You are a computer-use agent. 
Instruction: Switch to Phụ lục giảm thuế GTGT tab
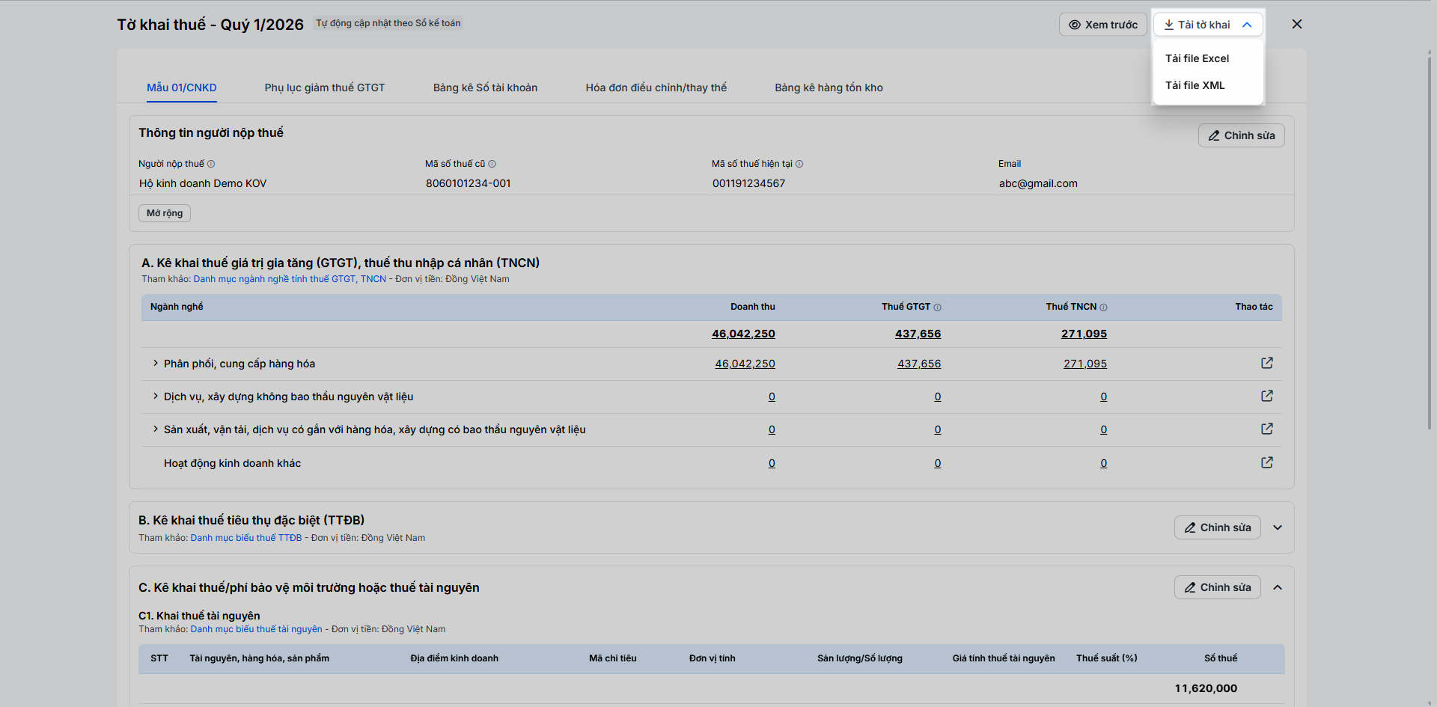pos(324,88)
